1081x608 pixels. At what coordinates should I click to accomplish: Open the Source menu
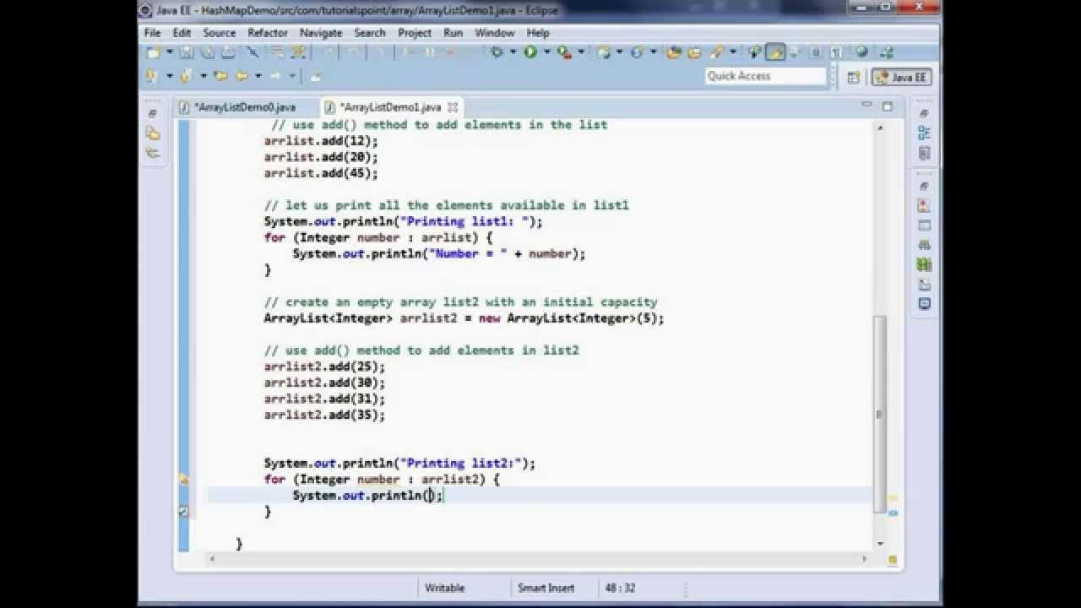pos(220,33)
